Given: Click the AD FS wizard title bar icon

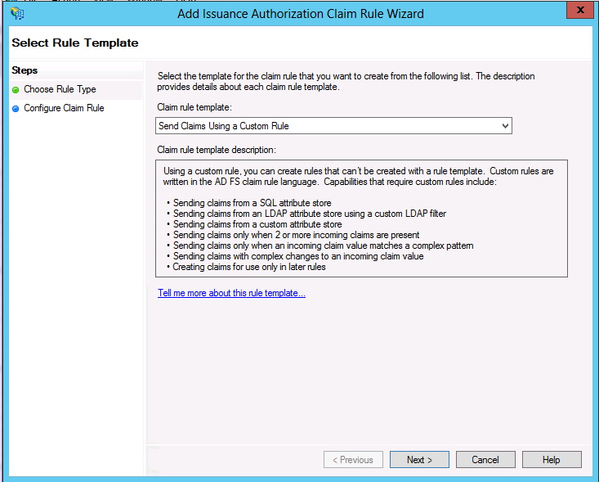Looking at the screenshot, I should (17, 13).
